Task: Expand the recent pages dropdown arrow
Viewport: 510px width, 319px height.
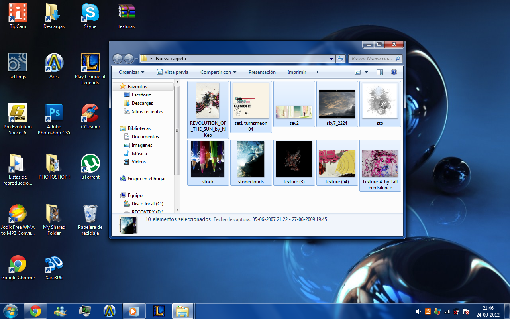Action: (137, 59)
